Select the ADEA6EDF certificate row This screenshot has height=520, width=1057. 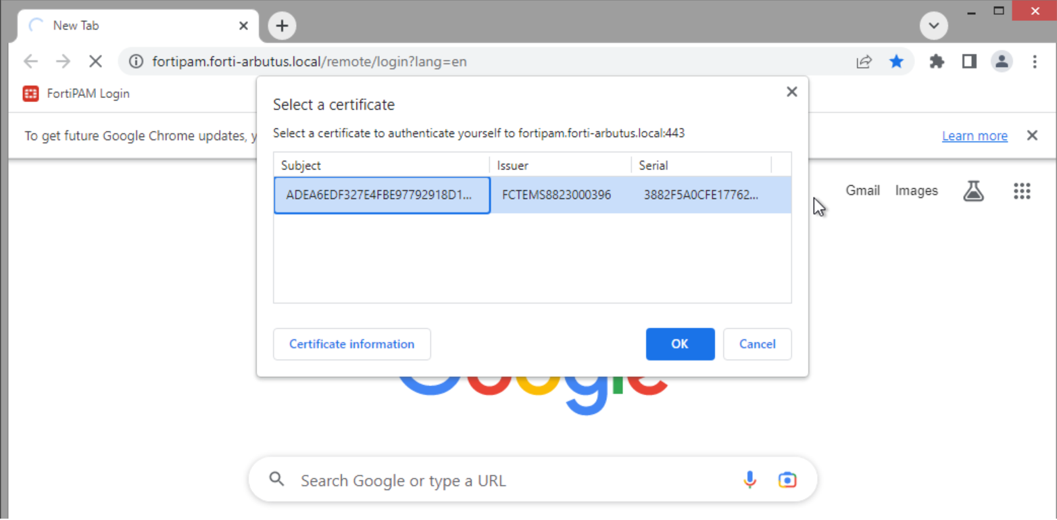(382, 195)
